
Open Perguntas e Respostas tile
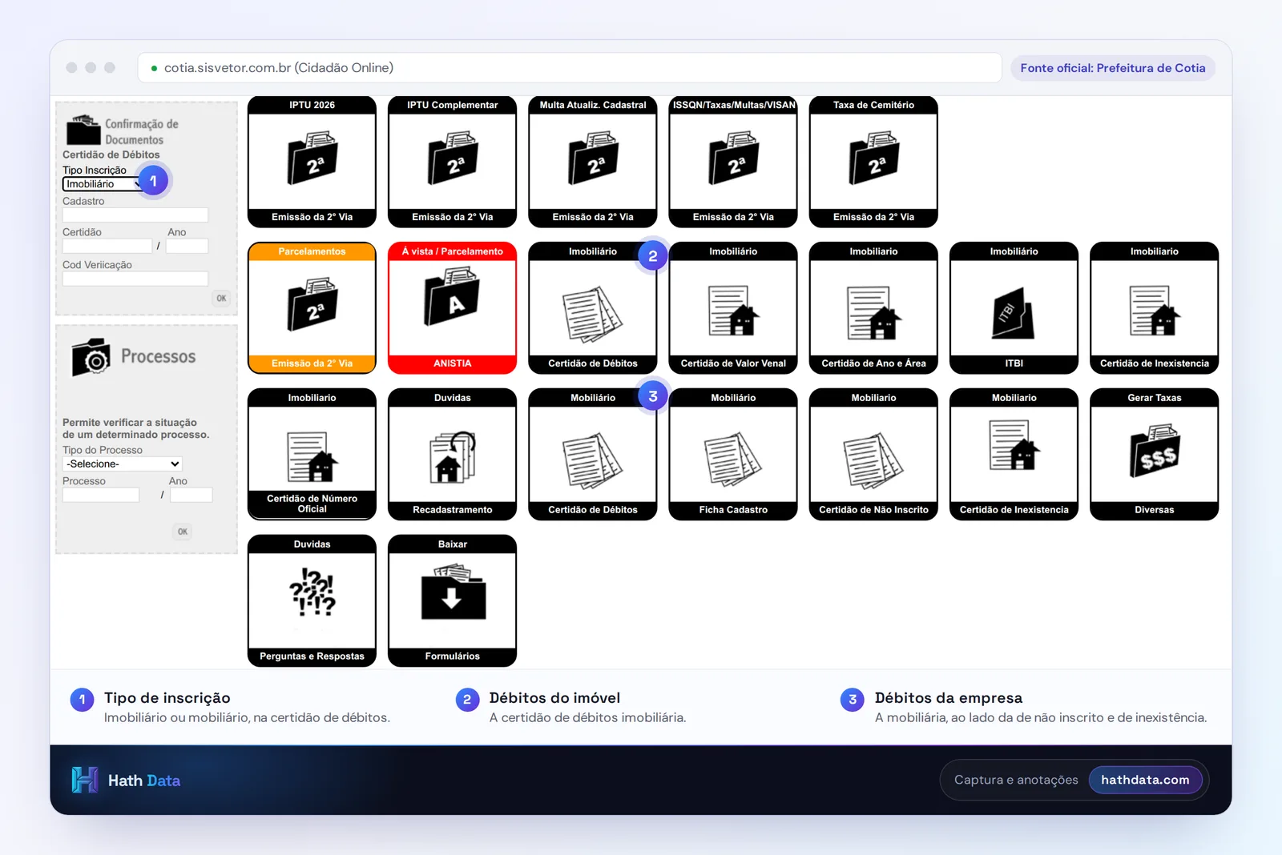pyautogui.click(x=312, y=600)
